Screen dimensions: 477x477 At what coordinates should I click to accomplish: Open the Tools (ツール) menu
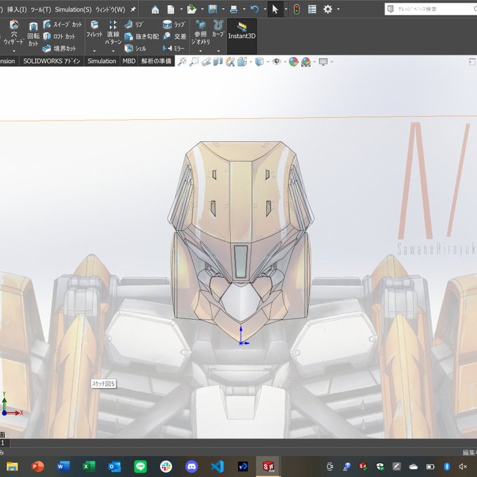click(x=41, y=9)
